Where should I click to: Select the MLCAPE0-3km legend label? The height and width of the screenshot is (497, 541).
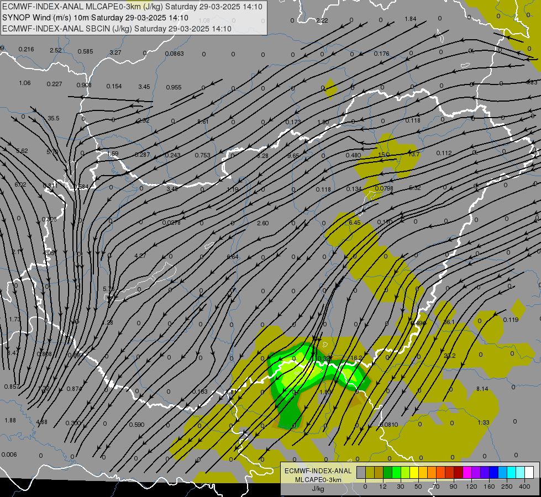tap(318, 480)
